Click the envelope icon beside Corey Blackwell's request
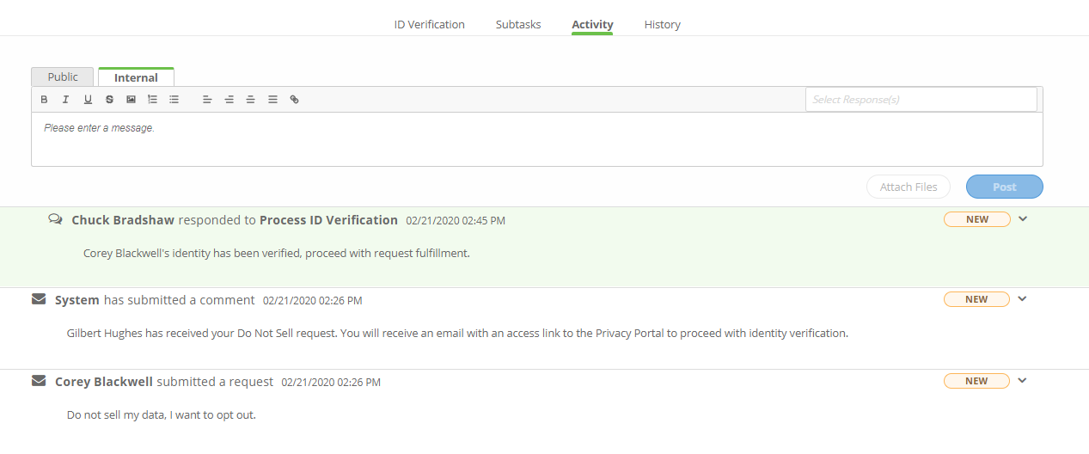 point(39,380)
